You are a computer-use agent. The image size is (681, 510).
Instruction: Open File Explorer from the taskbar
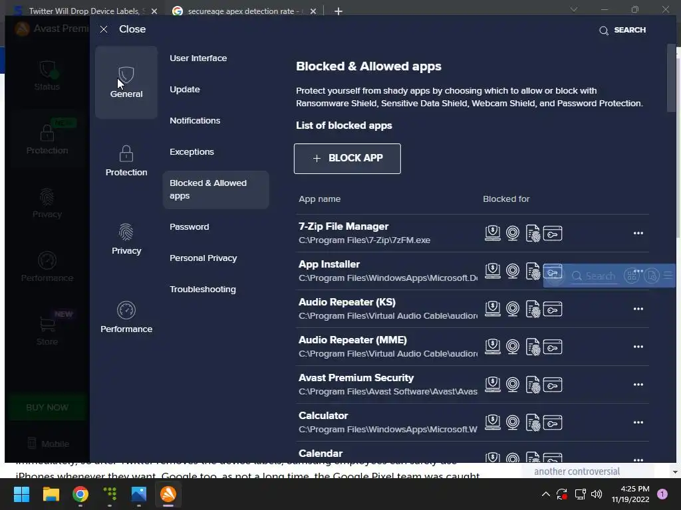(51, 494)
